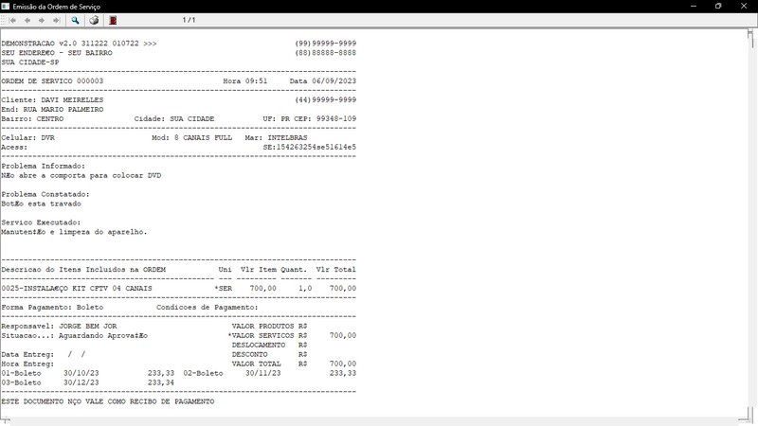Click the CEP 99348-109 value
758x426 pixels.
pos(336,119)
